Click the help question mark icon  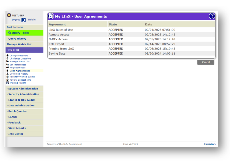pos(212,16)
